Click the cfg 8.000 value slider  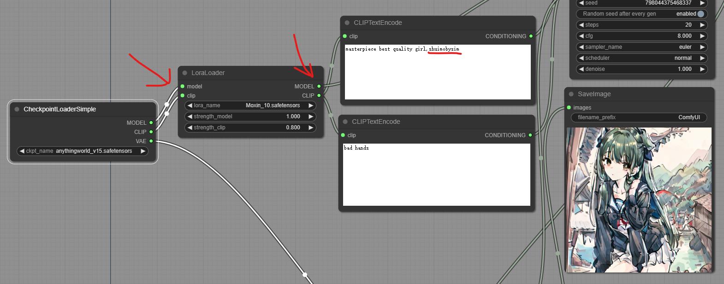641,36
